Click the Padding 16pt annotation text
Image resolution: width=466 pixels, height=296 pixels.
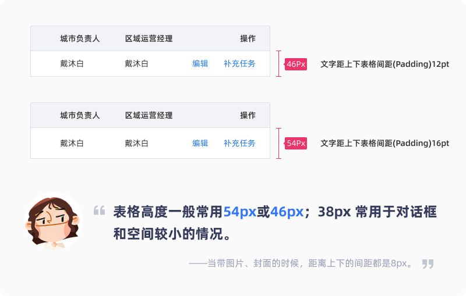pyautogui.click(x=385, y=143)
